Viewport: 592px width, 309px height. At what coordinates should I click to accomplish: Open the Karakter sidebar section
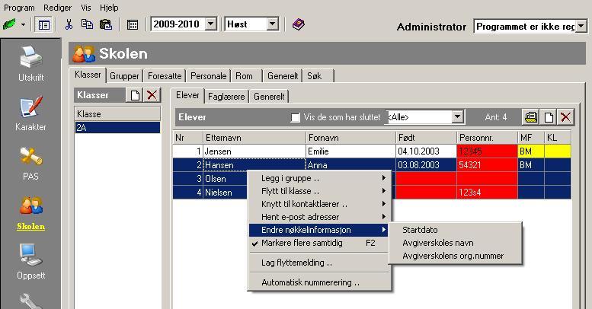coord(30,113)
